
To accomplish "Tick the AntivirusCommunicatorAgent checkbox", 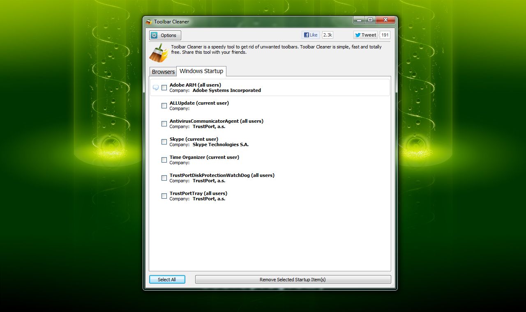I will 164,124.
